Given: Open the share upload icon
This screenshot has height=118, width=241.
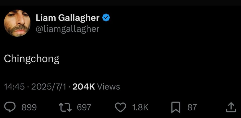Looking at the screenshot, I should (x=231, y=107).
